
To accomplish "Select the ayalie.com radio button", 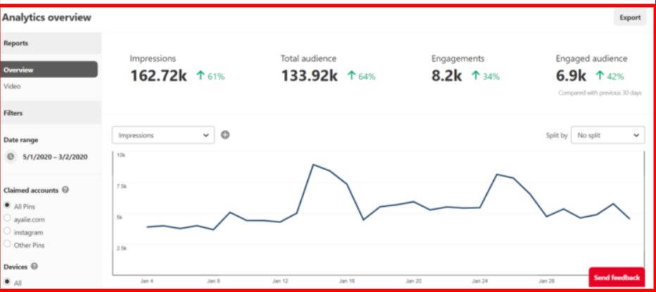I will tap(7, 219).
